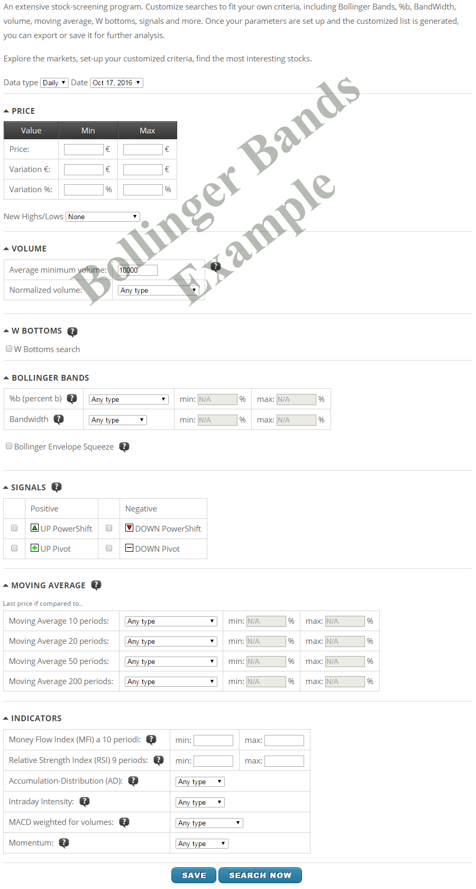This screenshot has width=476, height=889.
Task: Open Moving Average 50 periods dropdown
Action: coord(171,661)
